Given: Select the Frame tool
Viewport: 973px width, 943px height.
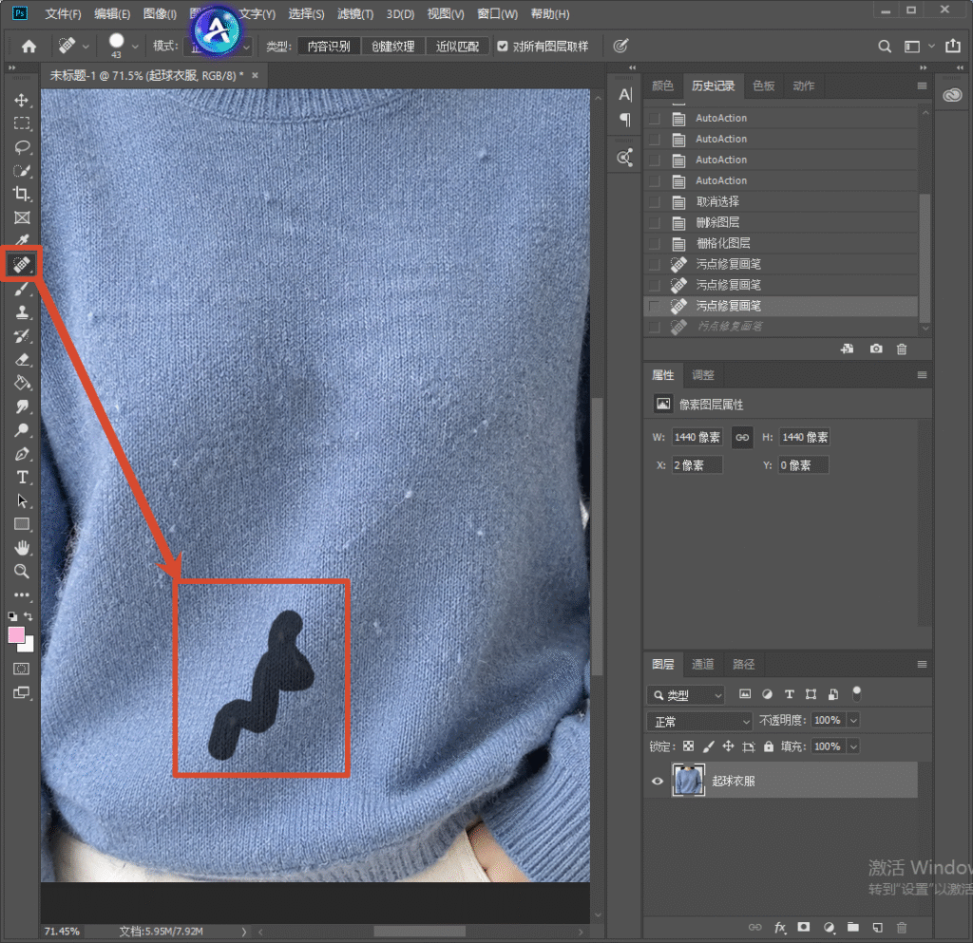Looking at the screenshot, I should tap(22, 217).
